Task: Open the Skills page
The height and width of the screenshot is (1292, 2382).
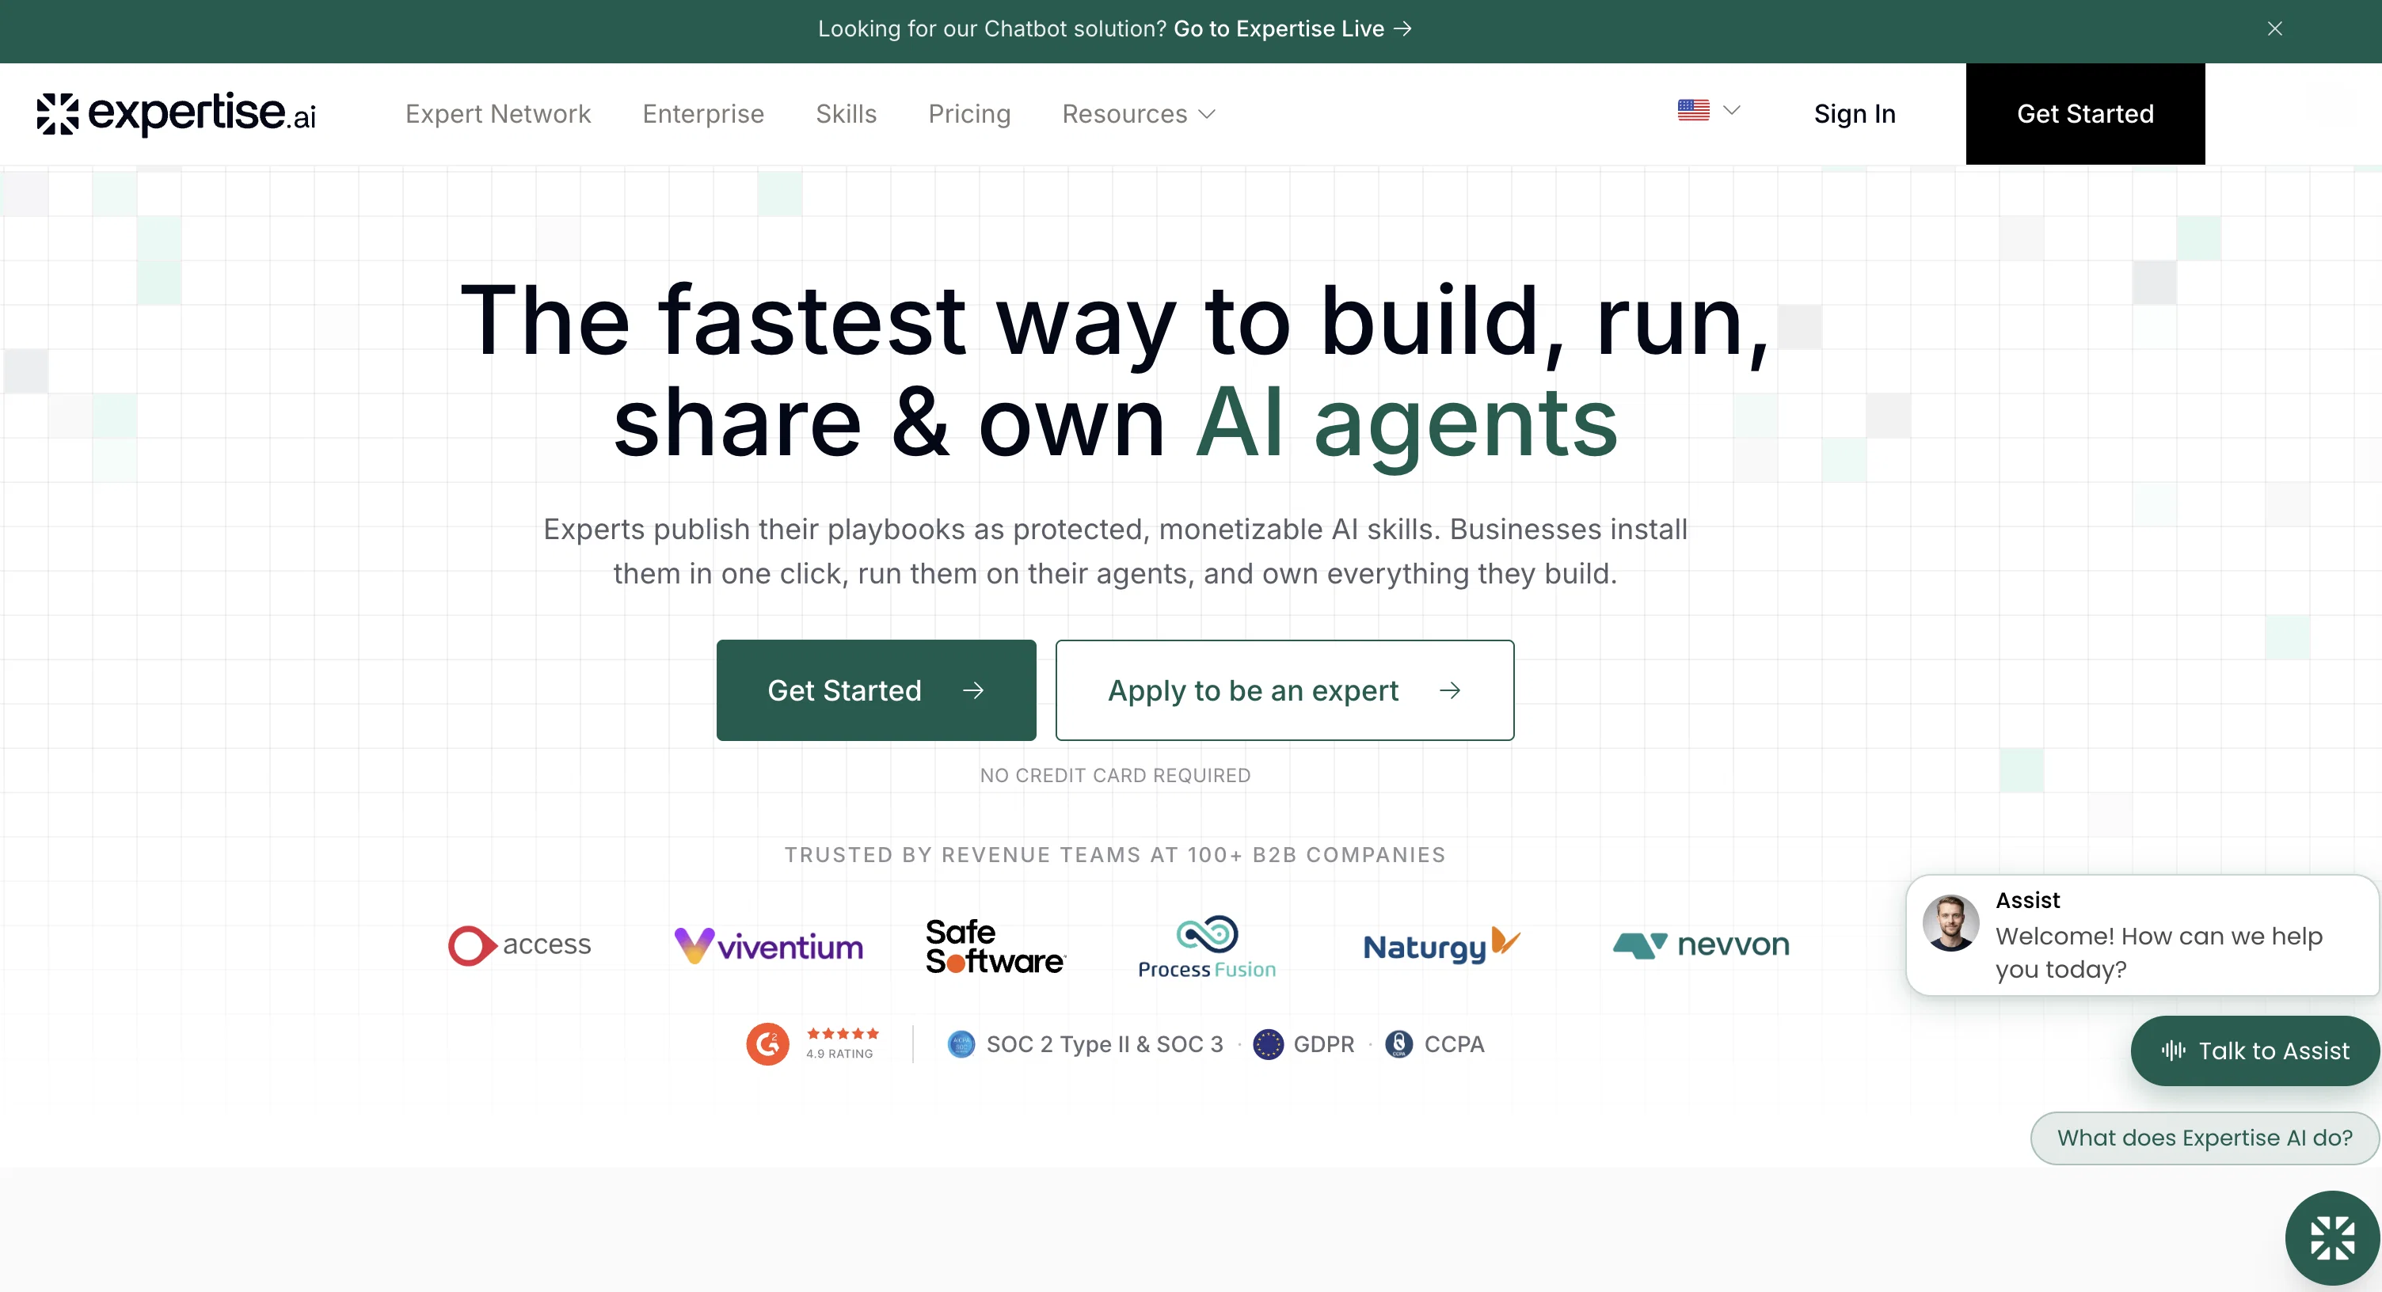Action: tap(846, 114)
